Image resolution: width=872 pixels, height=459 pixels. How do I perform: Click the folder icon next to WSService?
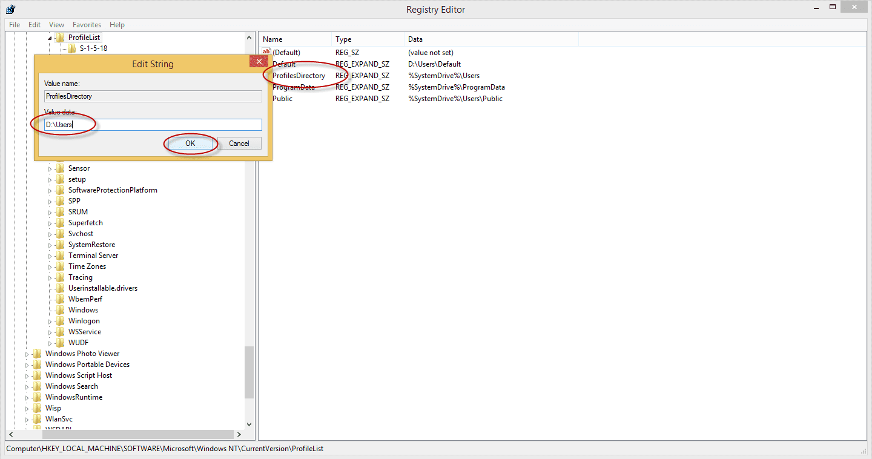coord(61,331)
